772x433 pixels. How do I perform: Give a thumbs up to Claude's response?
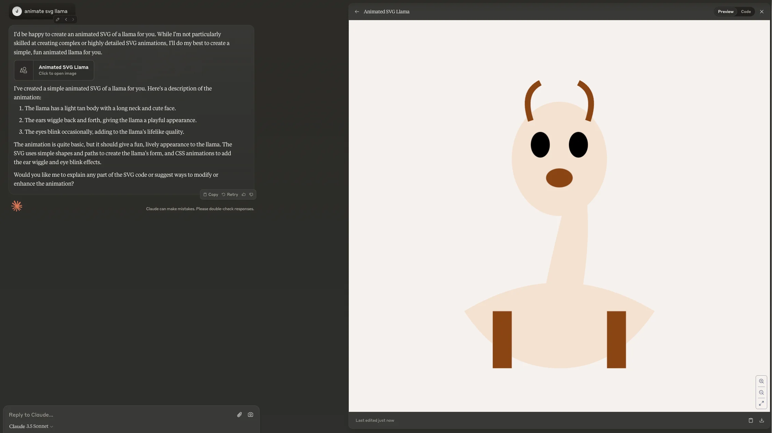pyautogui.click(x=244, y=194)
